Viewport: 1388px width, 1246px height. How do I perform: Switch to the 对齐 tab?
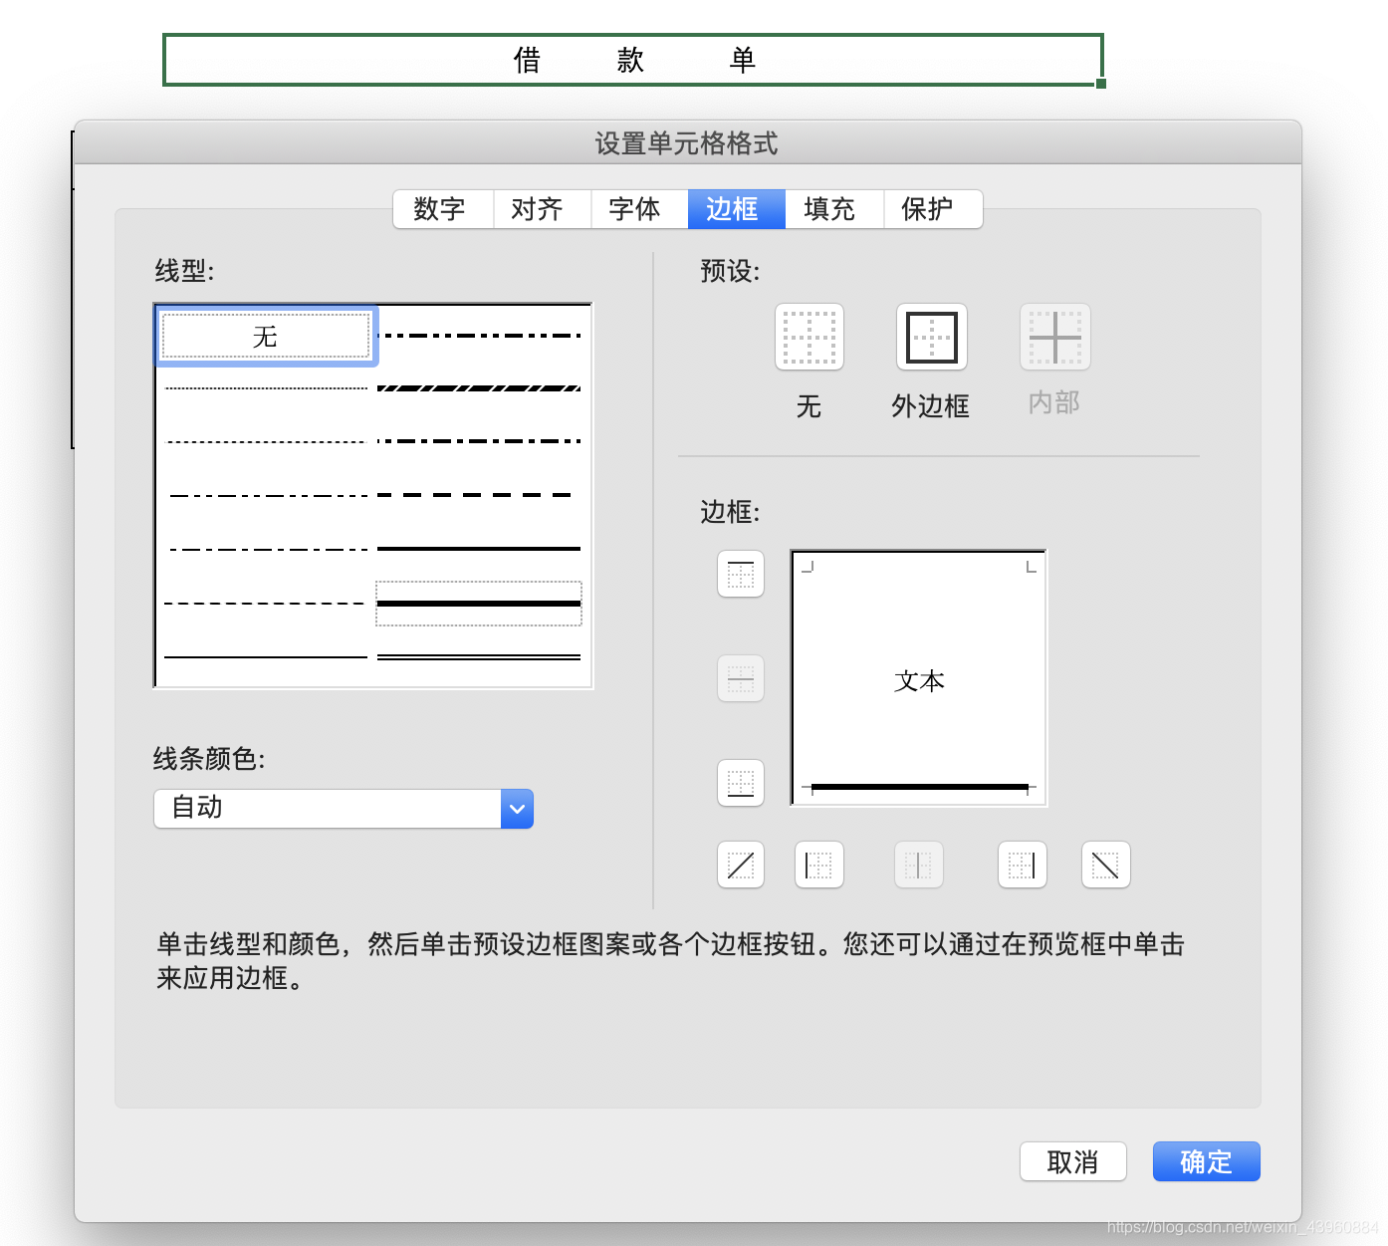click(542, 209)
